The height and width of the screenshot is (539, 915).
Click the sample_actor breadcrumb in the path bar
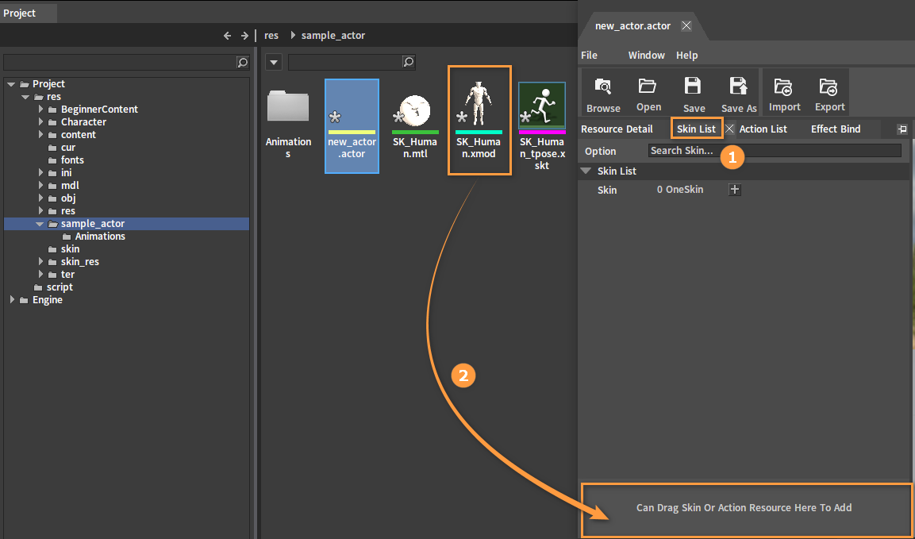pos(333,36)
